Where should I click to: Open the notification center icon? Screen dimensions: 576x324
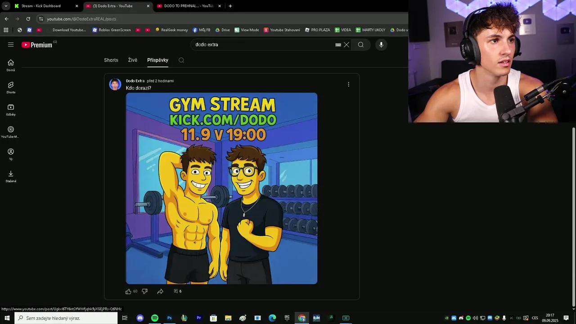tap(566, 318)
